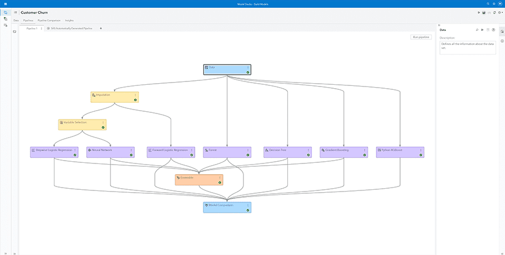Expand the left rail with the bottom chevrons
The width and height of the screenshot is (505, 255).
(x=6, y=253)
